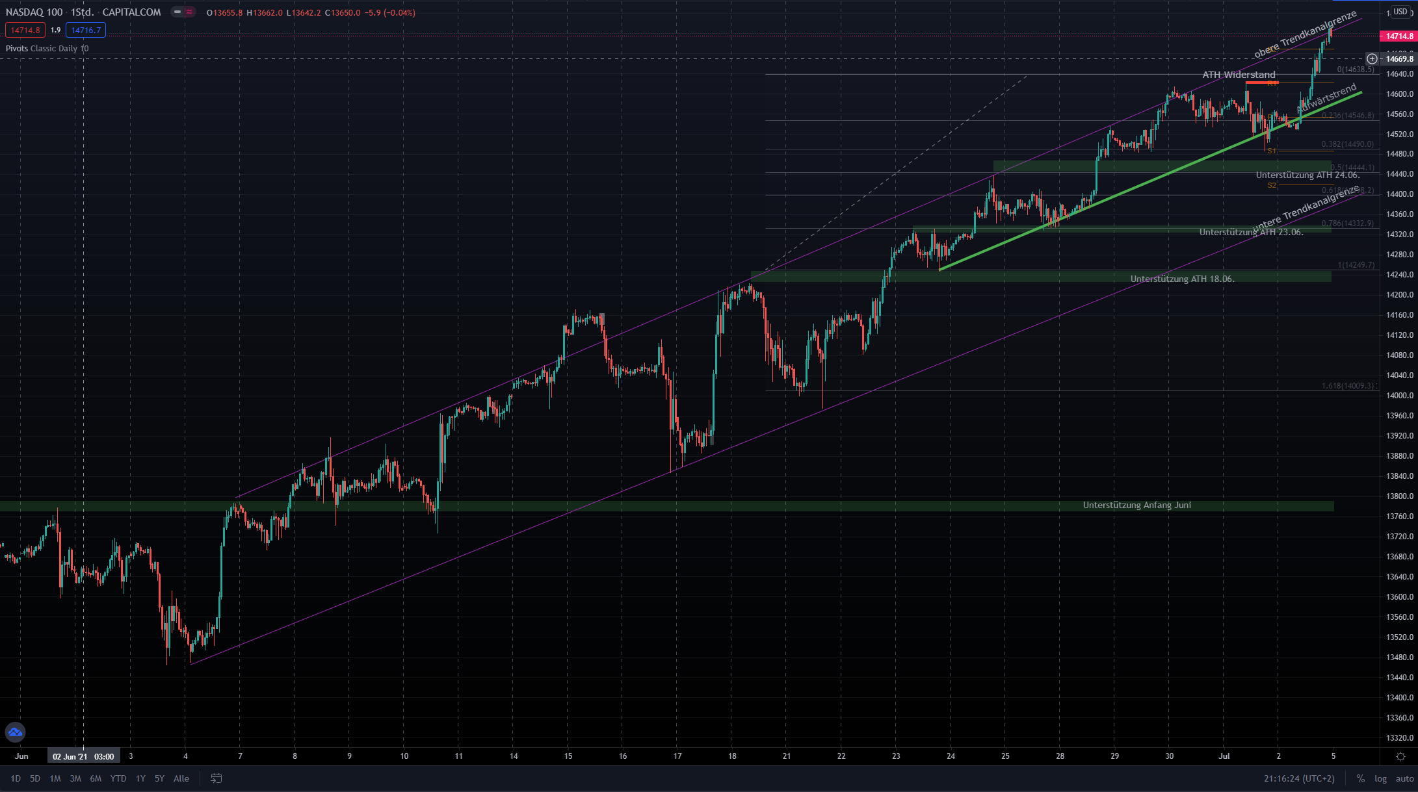Open the USD currency dropdown
Viewport: 1418px width, 792px height.
(x=1400, y=12)
